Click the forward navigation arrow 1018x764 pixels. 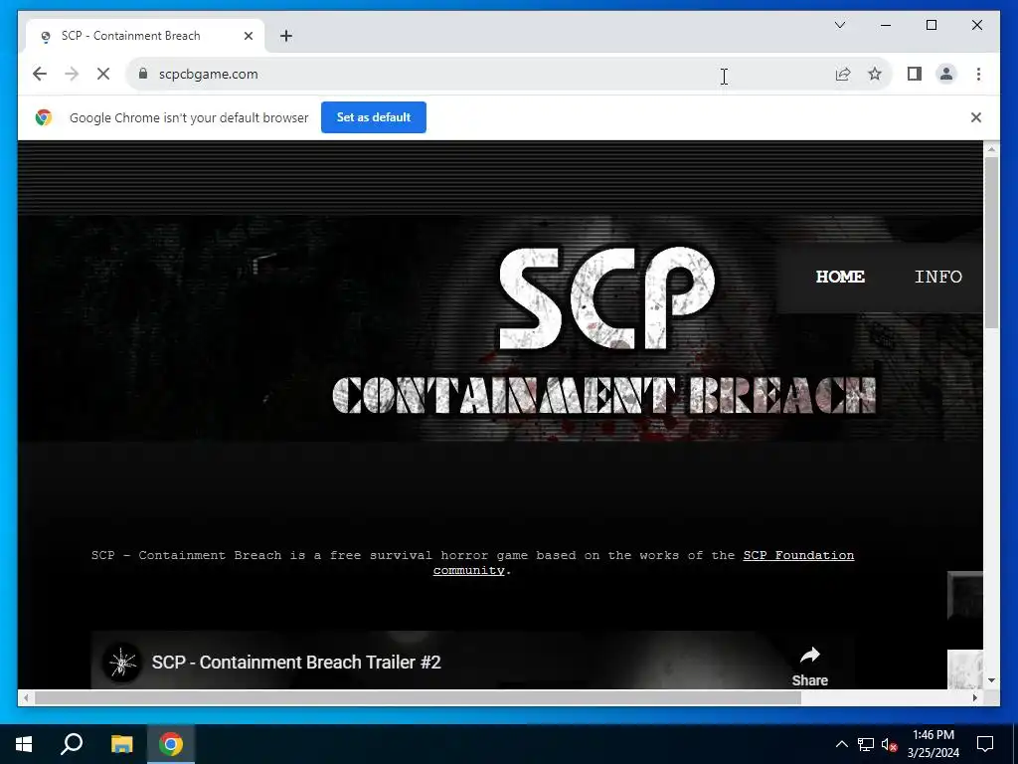72,74
